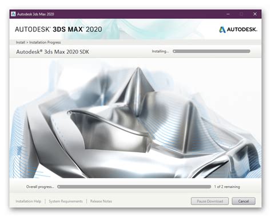Click the disabled maximize button

(x=241, y=14)
